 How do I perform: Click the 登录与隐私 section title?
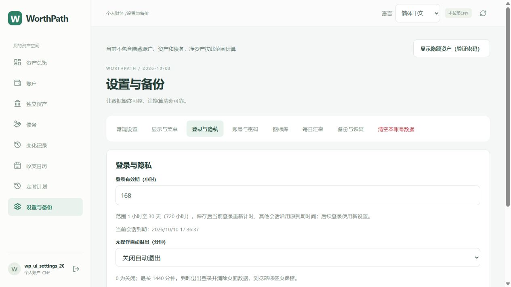(x=134, y=165)
